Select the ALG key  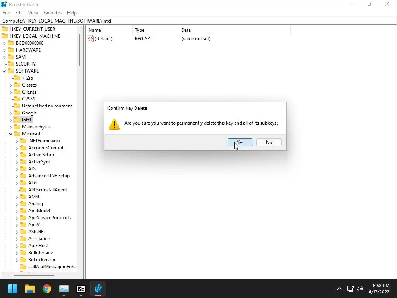click(x=33, y=183)
